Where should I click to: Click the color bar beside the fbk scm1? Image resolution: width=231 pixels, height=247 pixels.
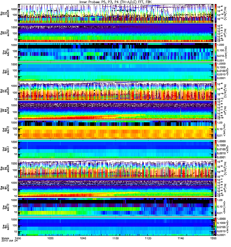(x=216, y=227)
